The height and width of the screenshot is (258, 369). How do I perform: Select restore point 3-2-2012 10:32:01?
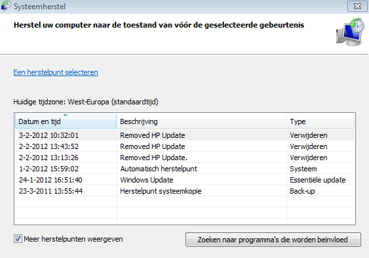[x=185, y=135]
